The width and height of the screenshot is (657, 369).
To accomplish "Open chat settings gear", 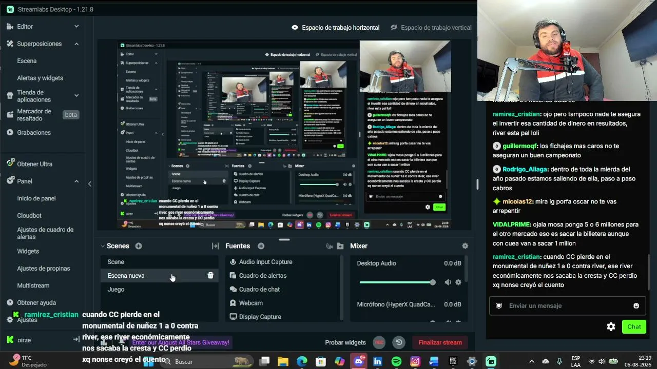I will point(611,326).
